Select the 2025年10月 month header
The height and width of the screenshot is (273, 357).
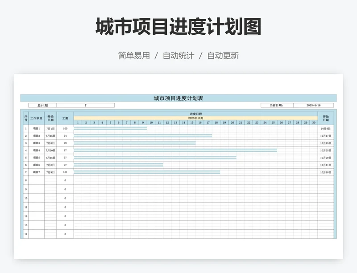[196, 118]
